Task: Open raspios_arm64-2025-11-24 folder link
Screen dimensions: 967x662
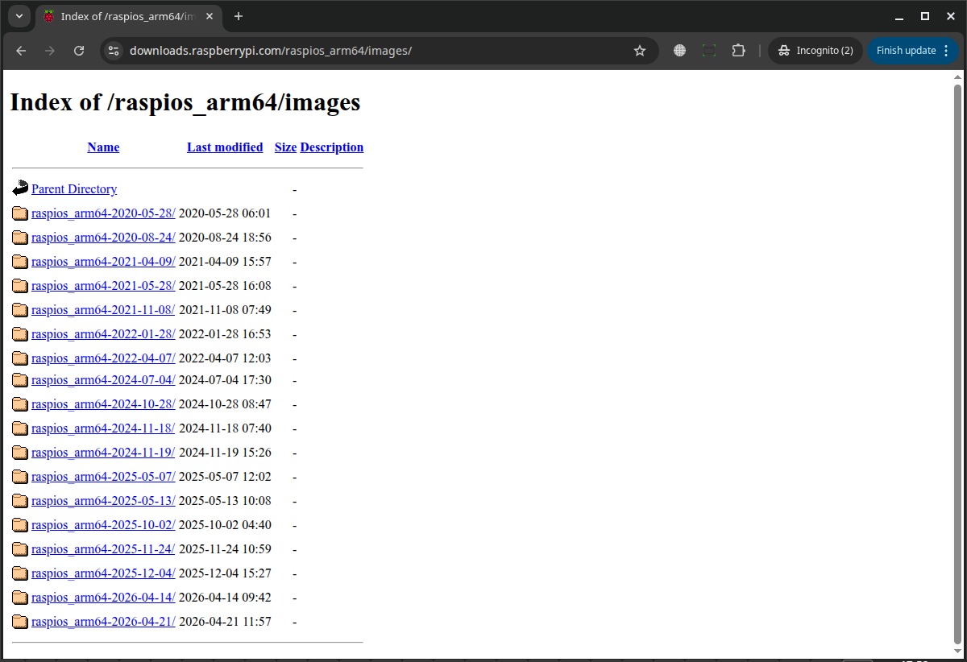Action: pos(103,549)
